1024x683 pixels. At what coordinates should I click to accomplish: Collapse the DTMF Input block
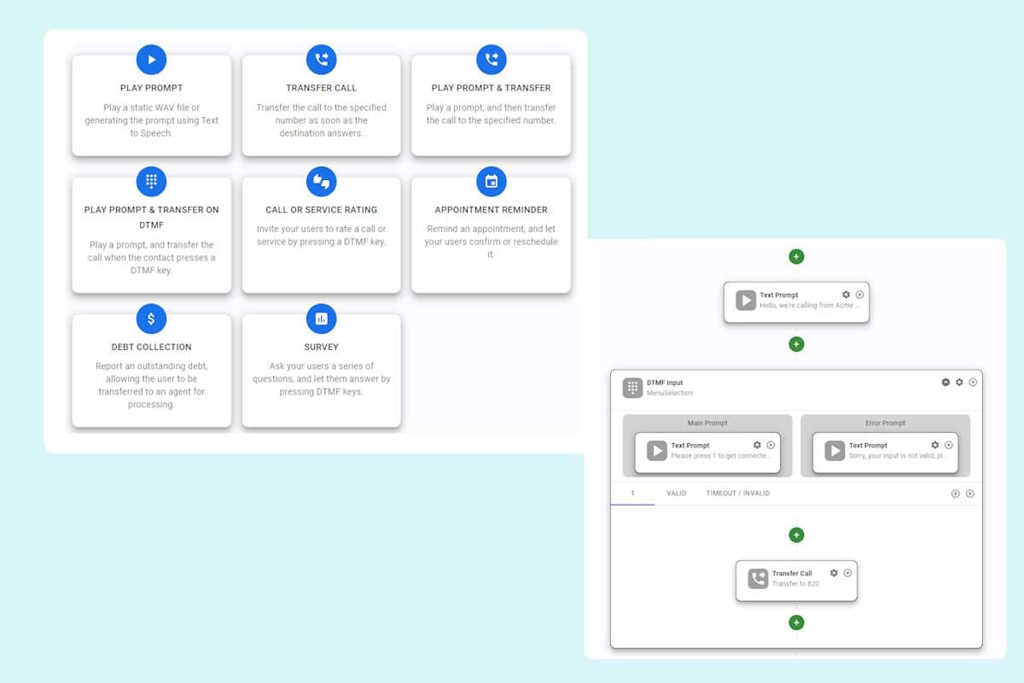[944, 382]
